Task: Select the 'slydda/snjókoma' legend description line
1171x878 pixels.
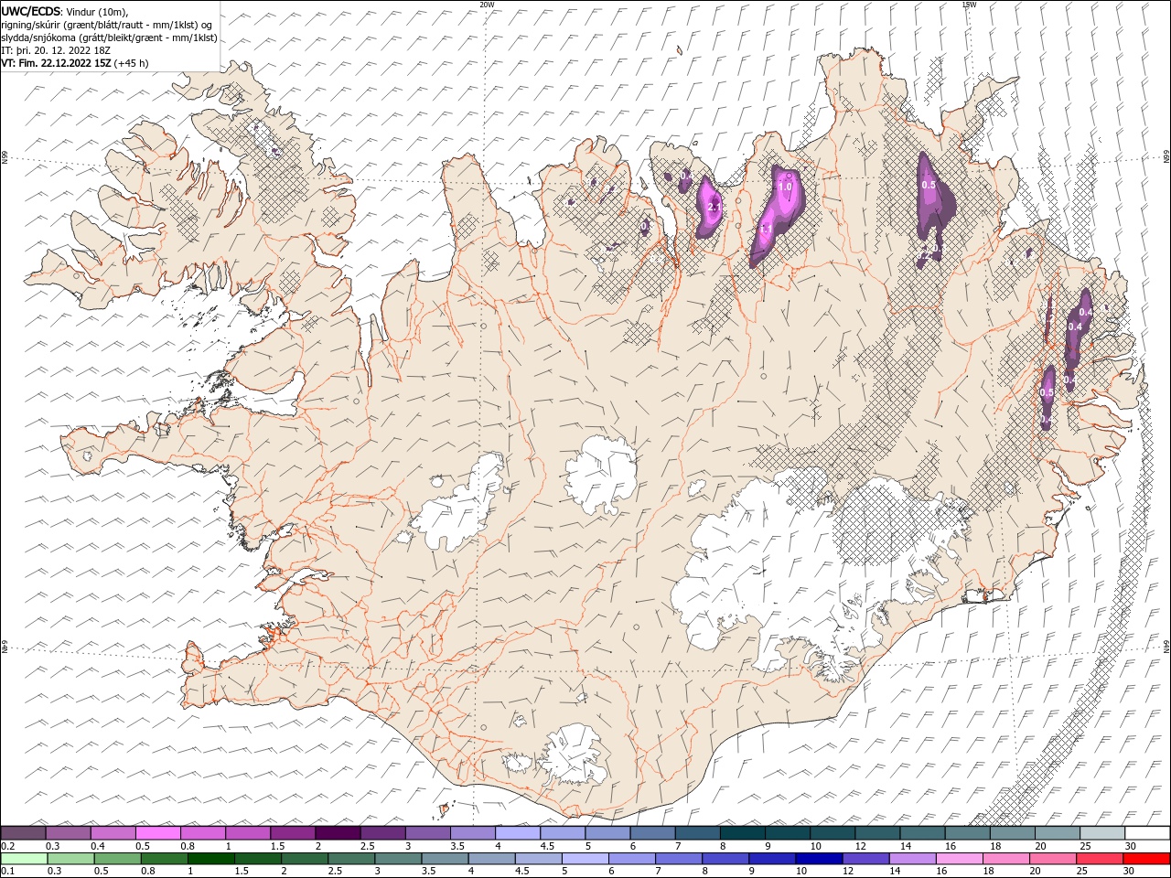Action: point(109,37)
